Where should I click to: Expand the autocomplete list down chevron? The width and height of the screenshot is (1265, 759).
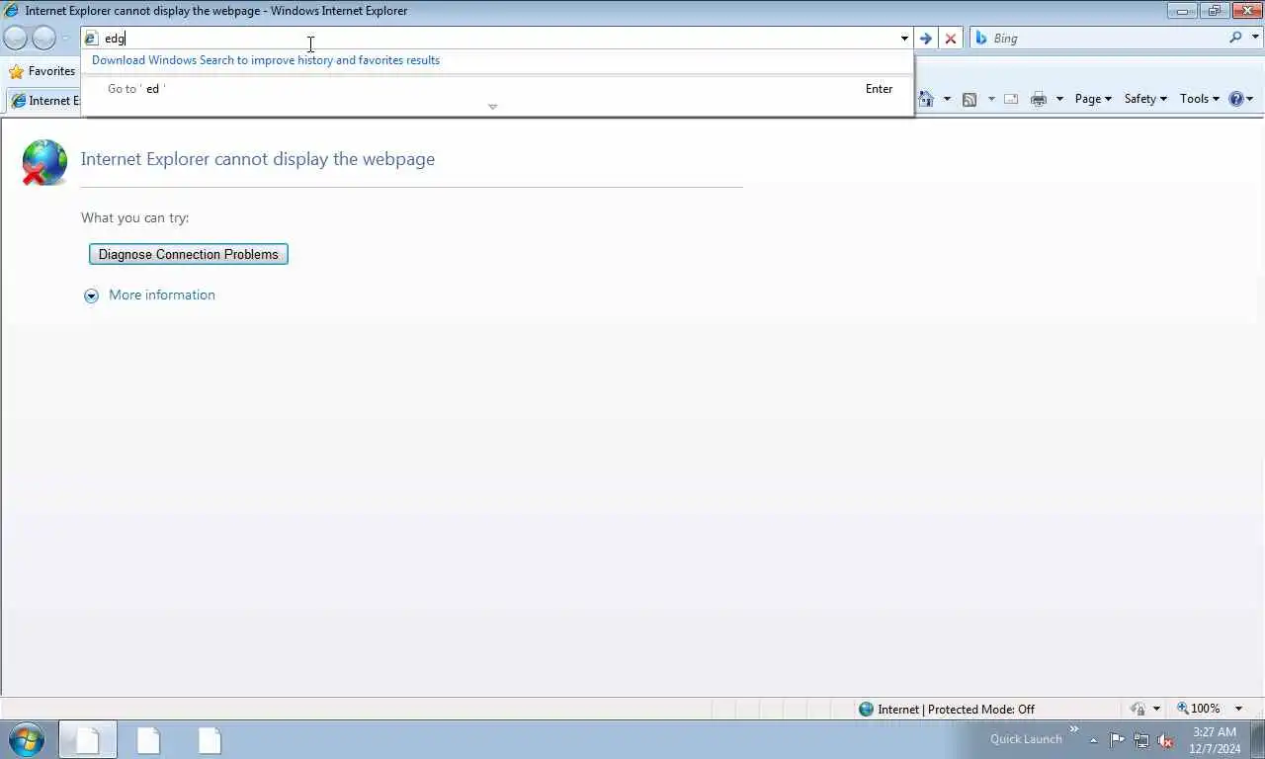(x=492, y=107)
